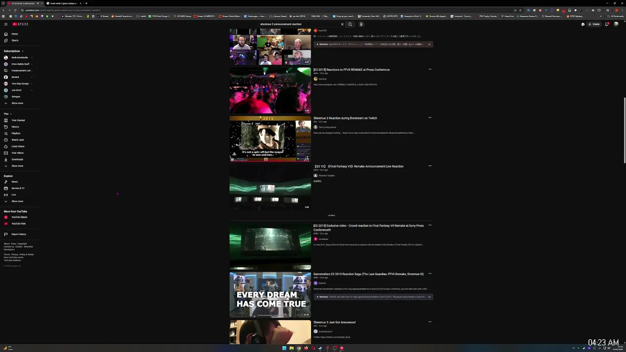Expand the summary under Gametrailers Reaction Saga
This screenshot has height=352, width=626.
pyautogui.click(x=429, y=297)
